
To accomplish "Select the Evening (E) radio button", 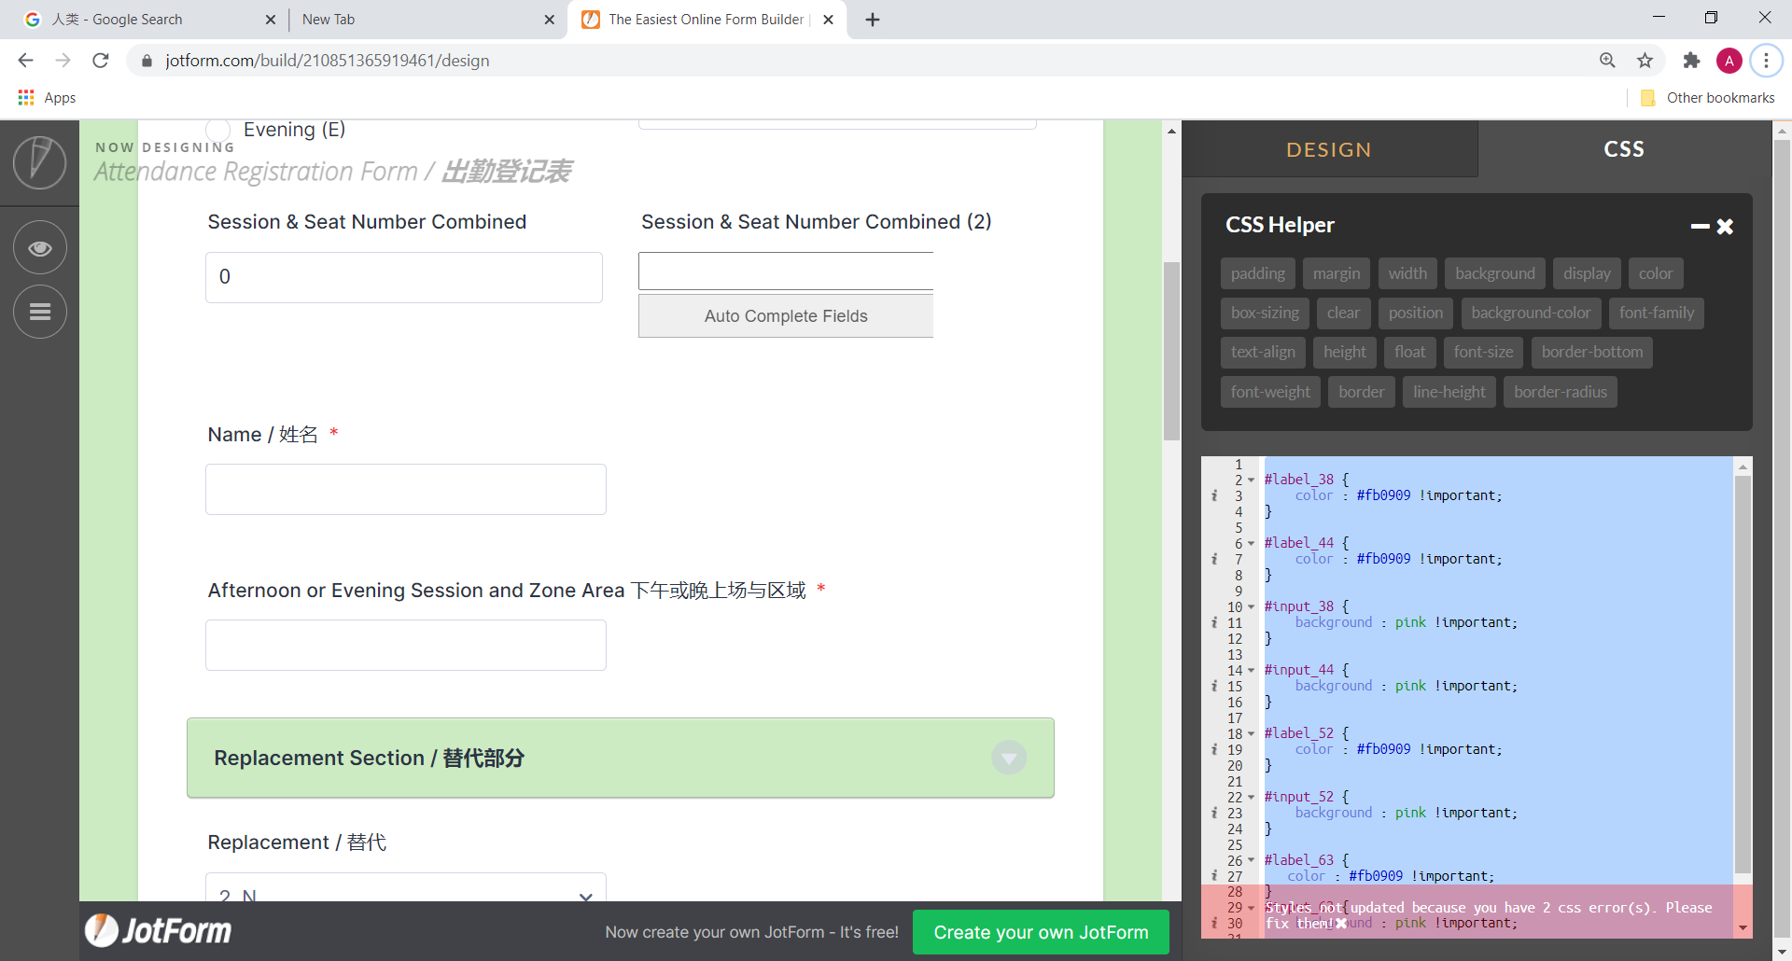I will click(218, 130).
